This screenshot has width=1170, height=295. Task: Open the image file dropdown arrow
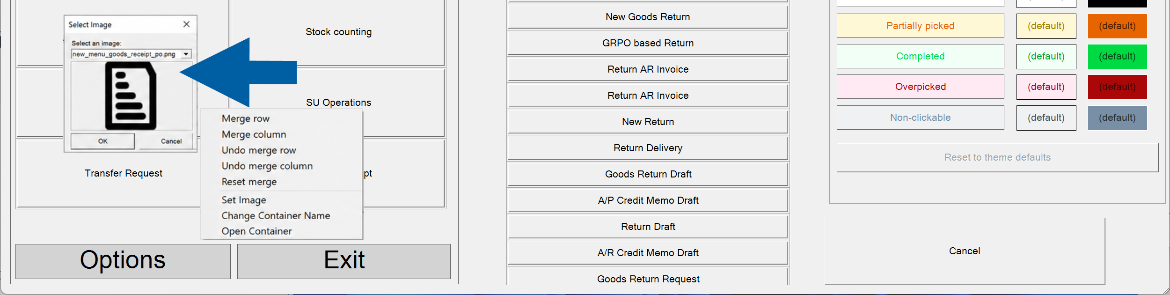pos(186,54)
